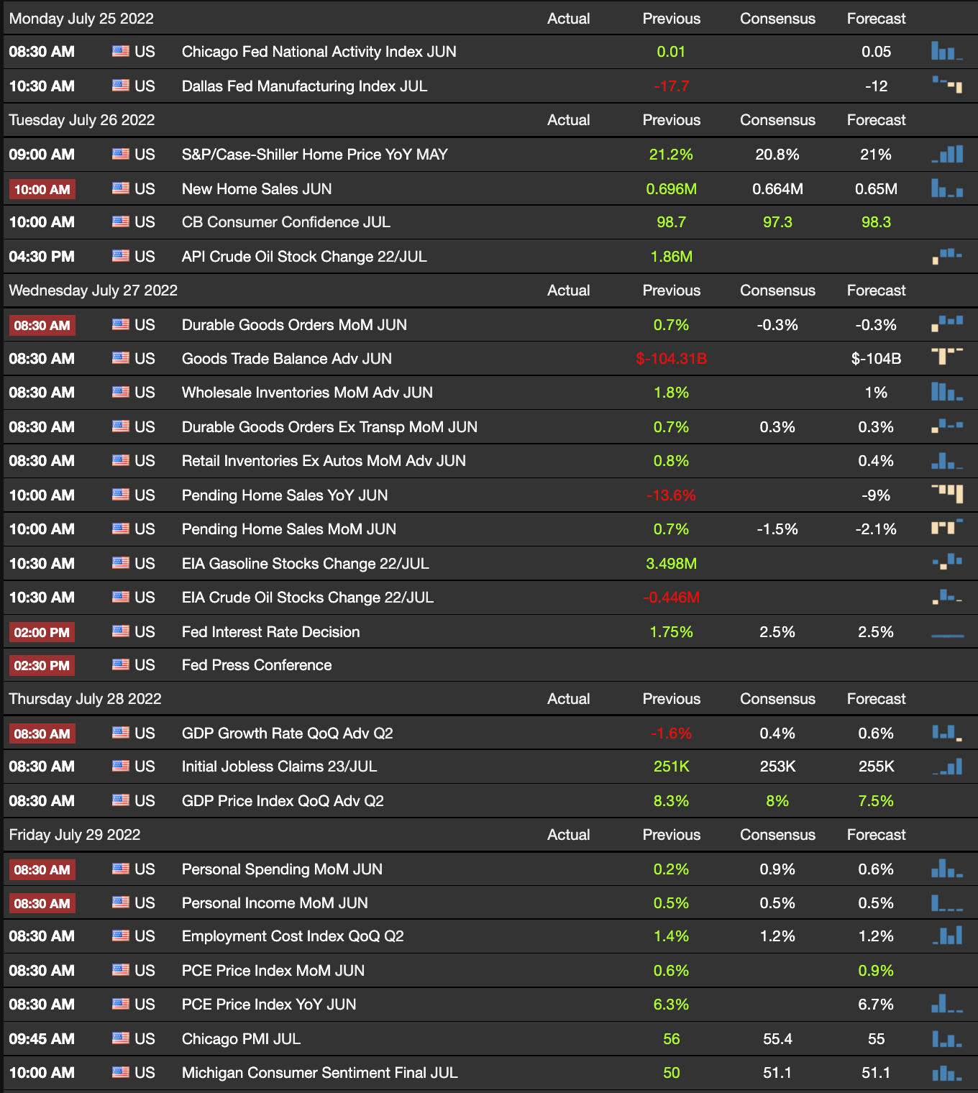Select the Thursday July 28 2022 date header

tap(85, 699)
